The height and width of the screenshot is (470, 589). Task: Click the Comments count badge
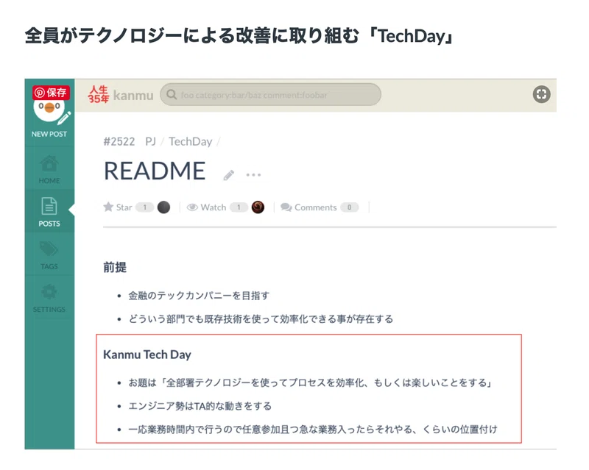coord(349,207)
